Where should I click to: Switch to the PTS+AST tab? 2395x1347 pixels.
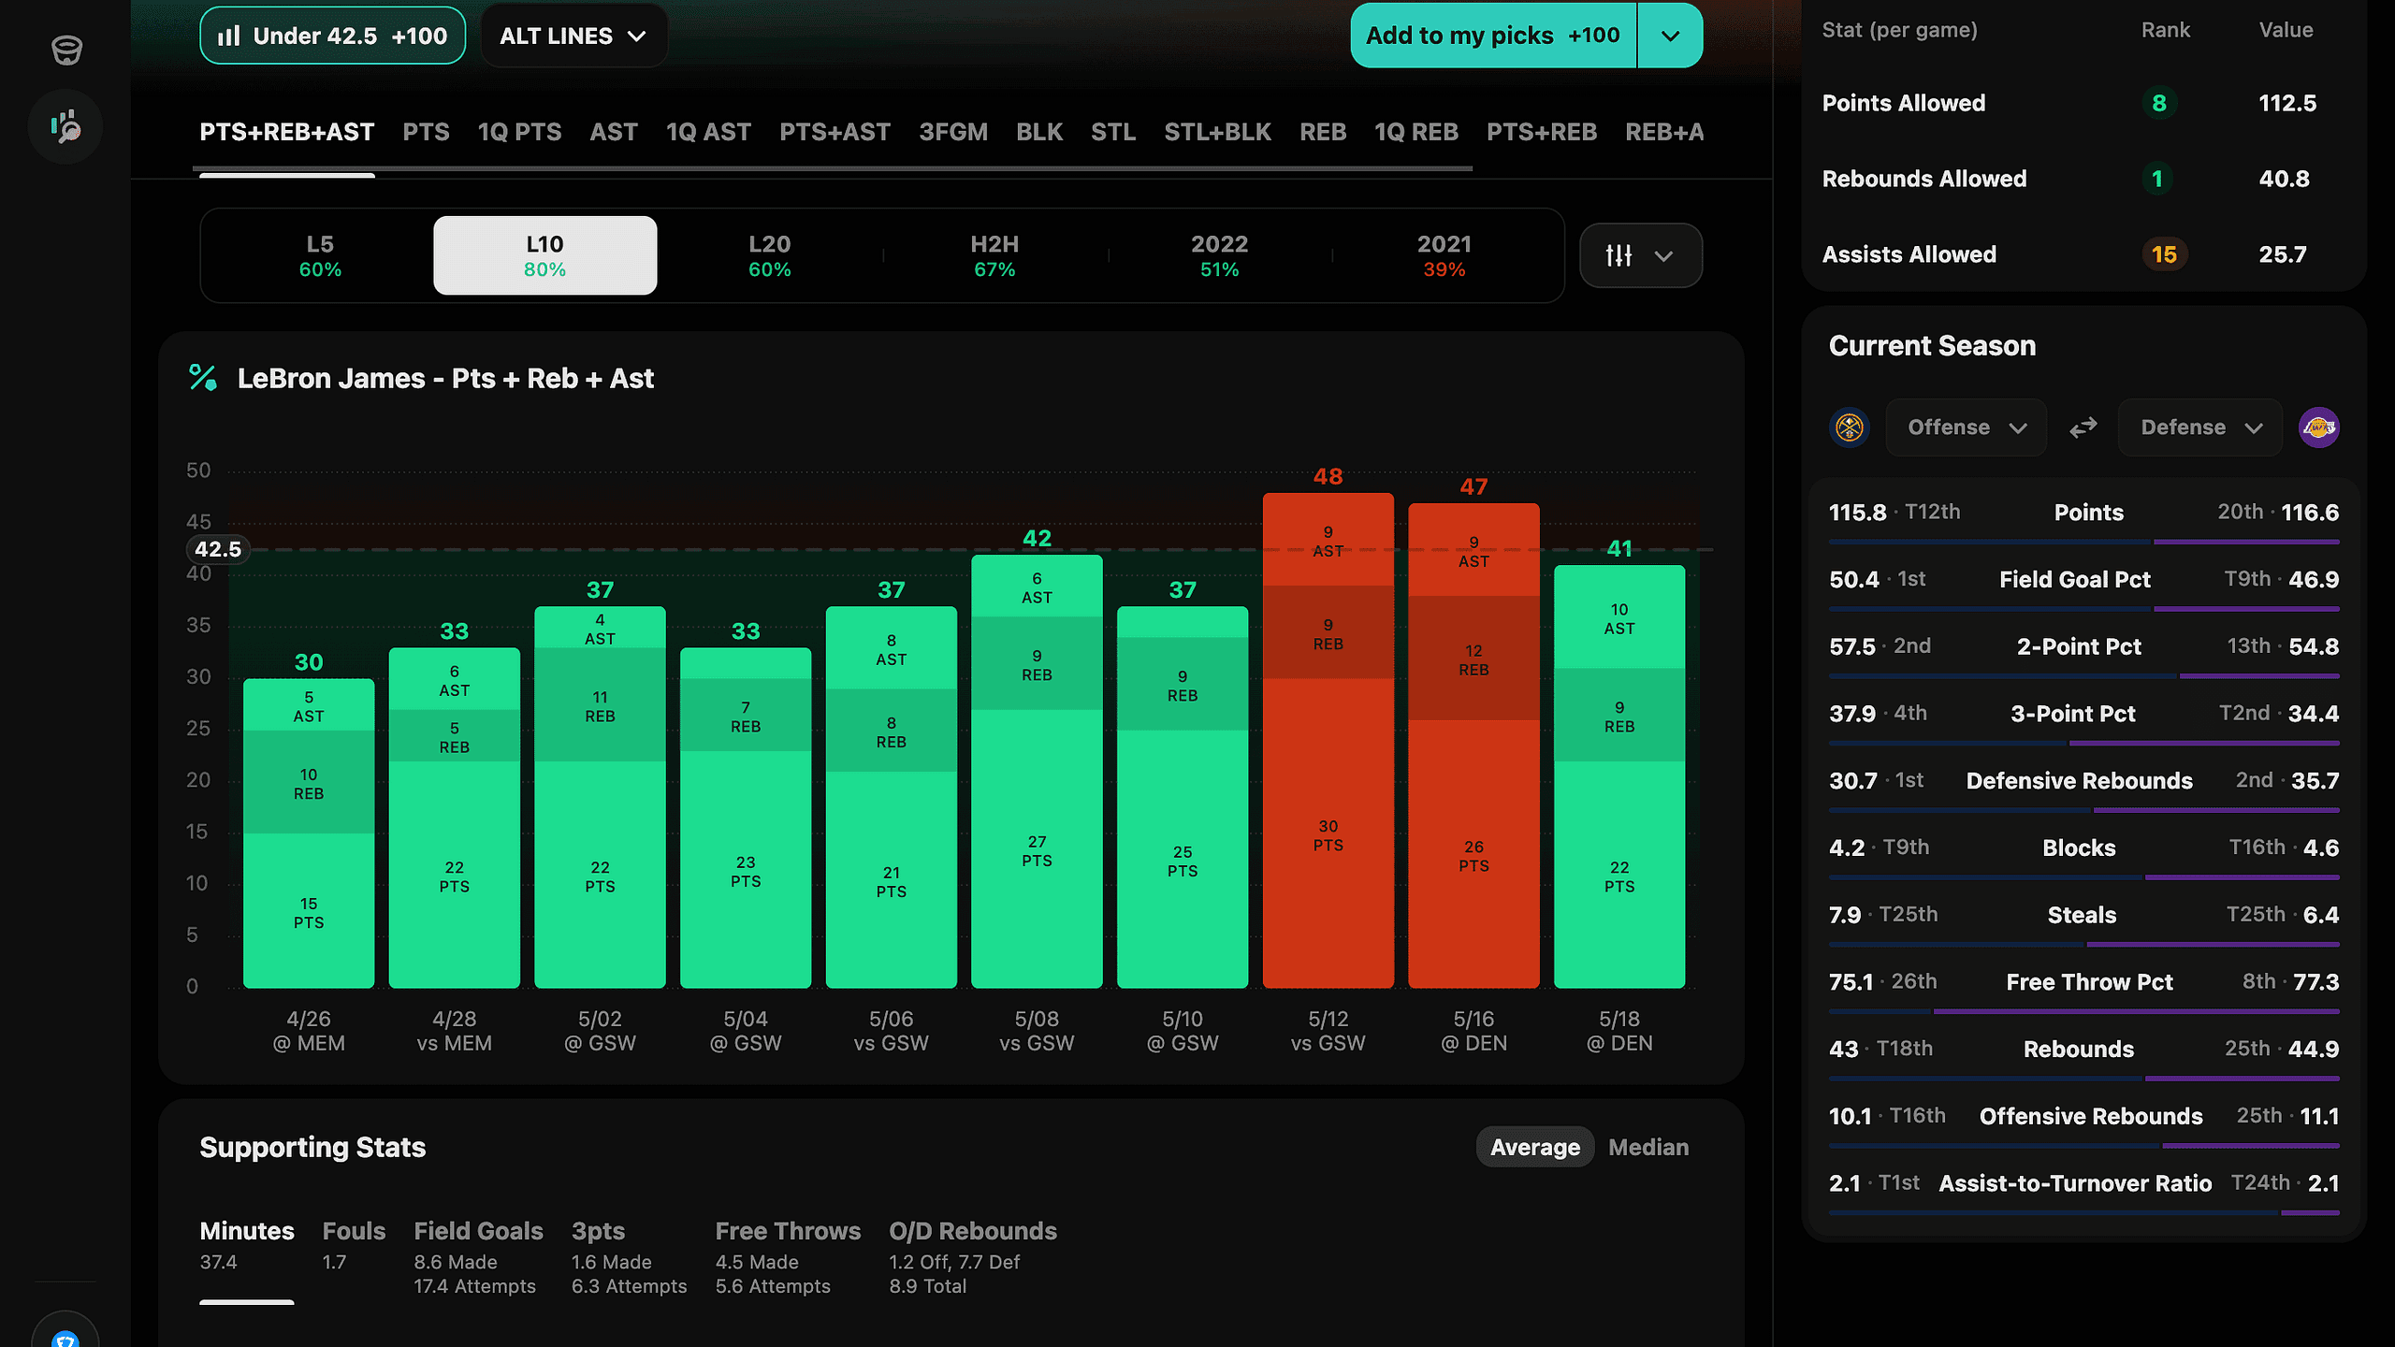[835, 132]
